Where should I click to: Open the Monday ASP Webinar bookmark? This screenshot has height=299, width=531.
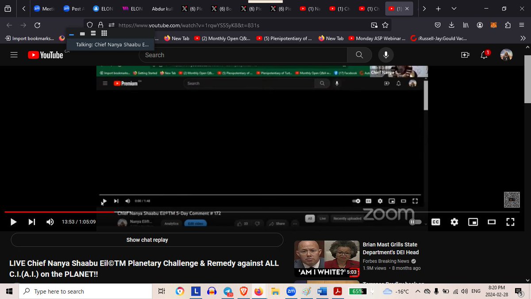[377, 39]
